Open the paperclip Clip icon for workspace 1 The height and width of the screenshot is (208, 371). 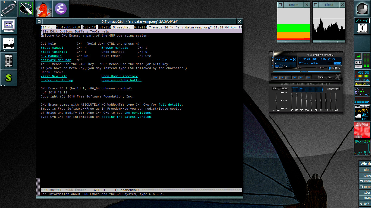(8, 8)
